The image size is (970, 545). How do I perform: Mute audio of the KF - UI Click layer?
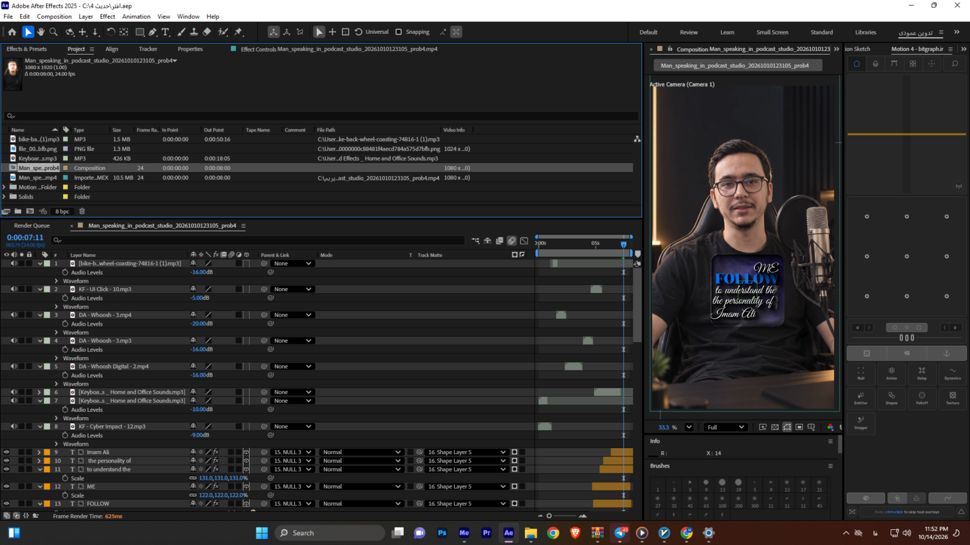pyautogui.click(x=13, y=289)
